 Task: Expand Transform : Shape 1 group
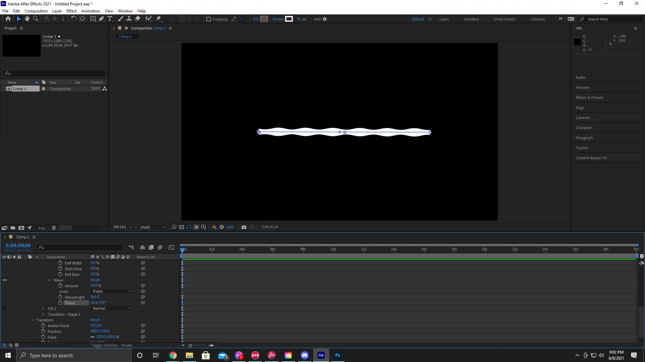(x=43, y=314)
